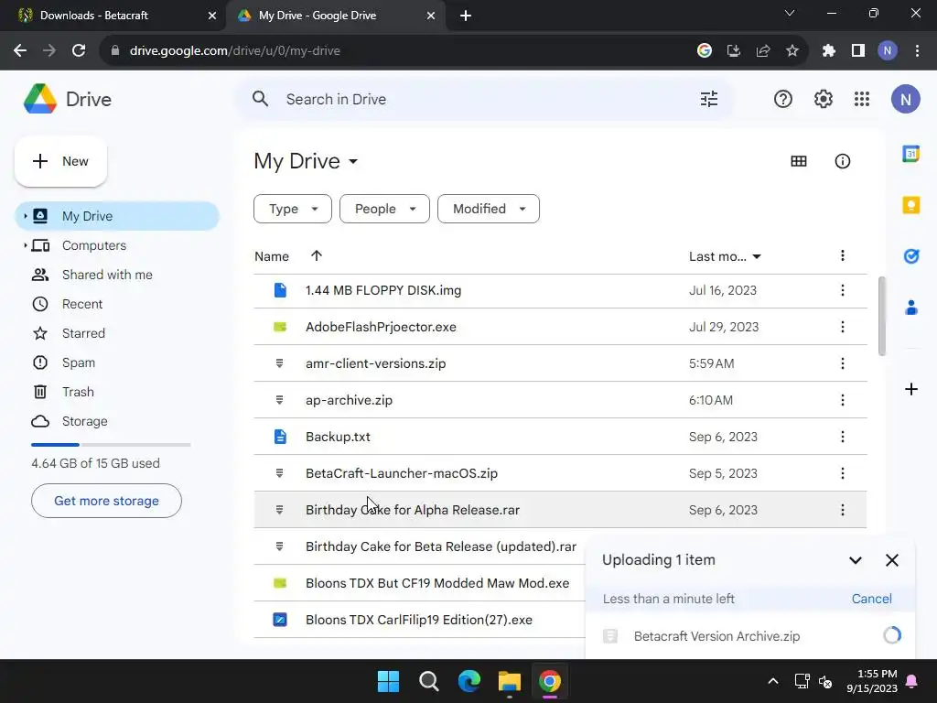
Task: Open Chrome tab search chevron
Action: pos(790,13)
